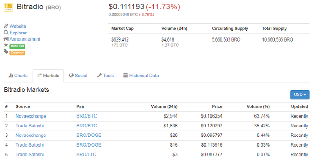Select the Markets tab
This screenshot has width=314, height=160.
click(x=48, y=76)
